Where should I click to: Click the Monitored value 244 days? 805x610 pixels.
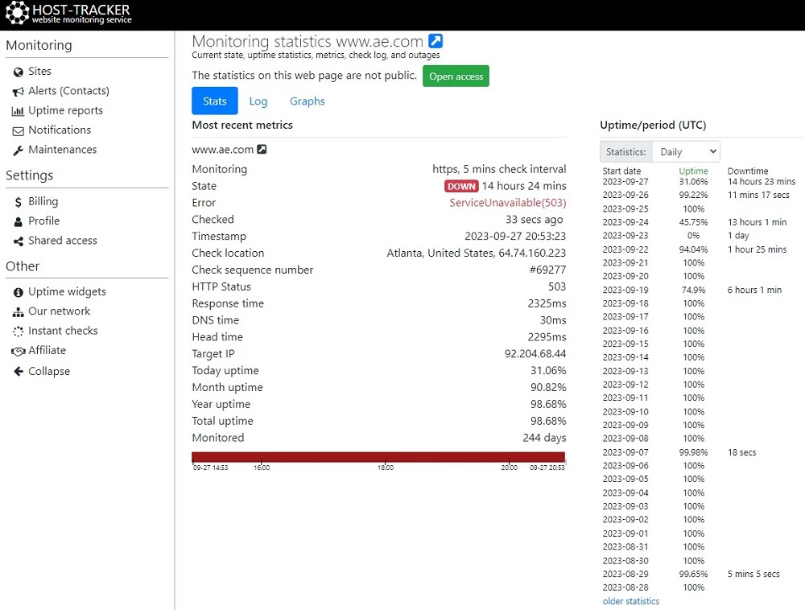(x=544, y=438)
